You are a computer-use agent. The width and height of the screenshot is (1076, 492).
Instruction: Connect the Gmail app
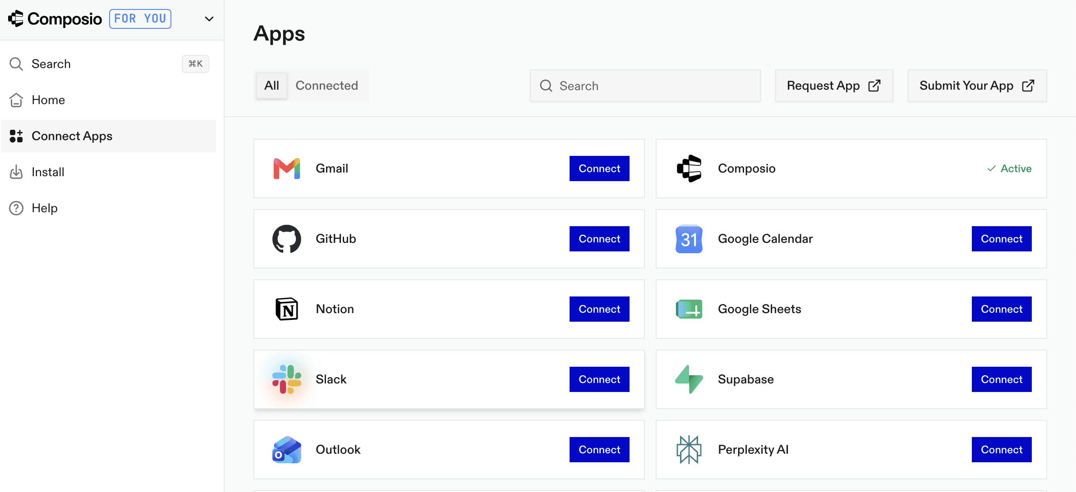(x=599, y=169)
